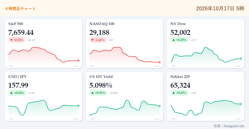Click the S&P 500 price 7,659.44

pyautogui.click(x=21, y=33)
